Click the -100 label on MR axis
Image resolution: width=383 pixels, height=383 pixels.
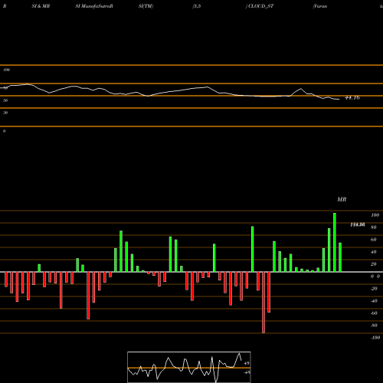(375, 338)
